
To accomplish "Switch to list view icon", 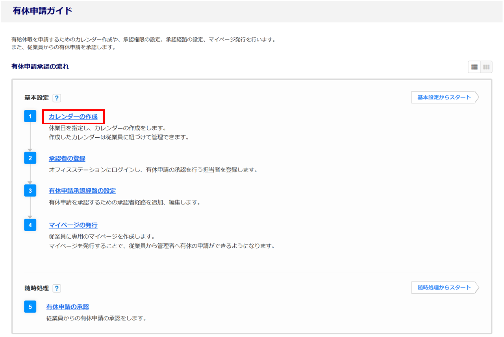I will click(474, 67).
